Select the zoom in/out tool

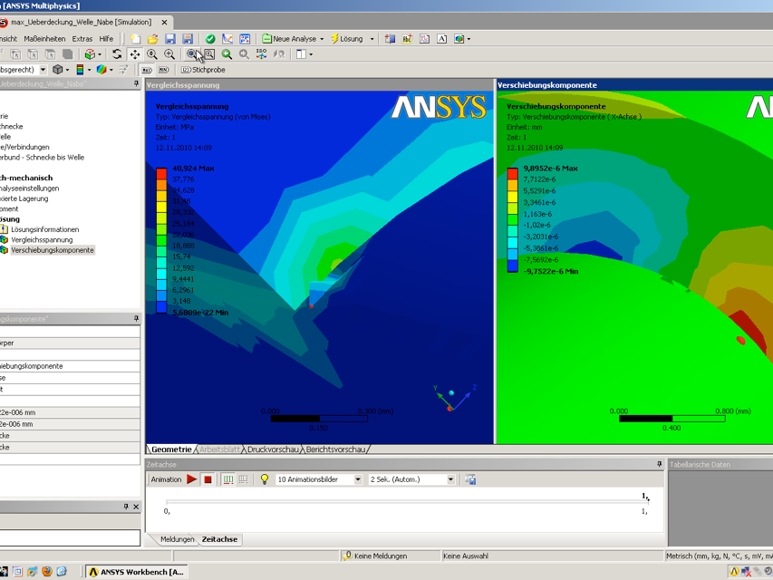coord(152,54)
